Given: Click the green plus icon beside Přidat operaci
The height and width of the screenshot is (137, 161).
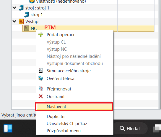Looking at the screenshot, I should [41, 34].
